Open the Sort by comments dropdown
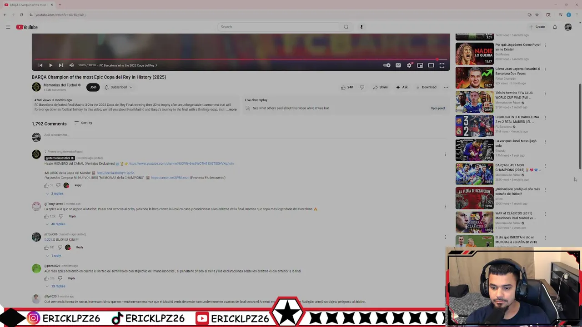582x327 pixels. (x=83, y=123)
